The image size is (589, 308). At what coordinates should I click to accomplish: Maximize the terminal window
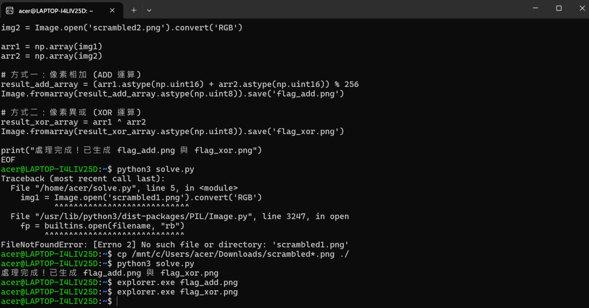click(x=559, y=8)
